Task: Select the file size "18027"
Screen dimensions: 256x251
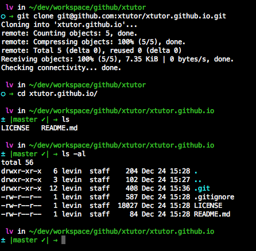Action: click(x=127, y=206)
